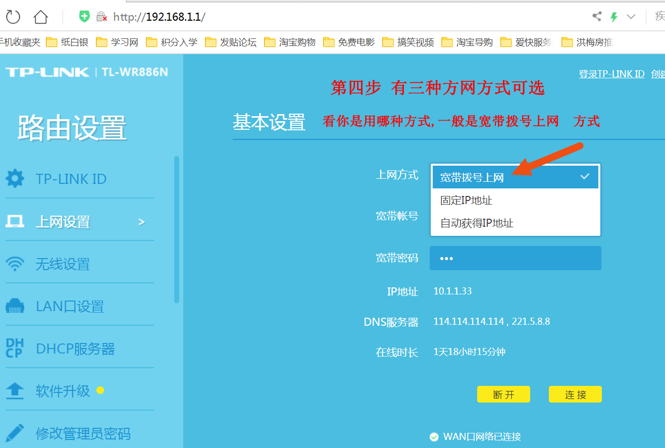Open the 积分入学 bookmark folder
This screenshot has height=448, width=665.
point(172,42)
